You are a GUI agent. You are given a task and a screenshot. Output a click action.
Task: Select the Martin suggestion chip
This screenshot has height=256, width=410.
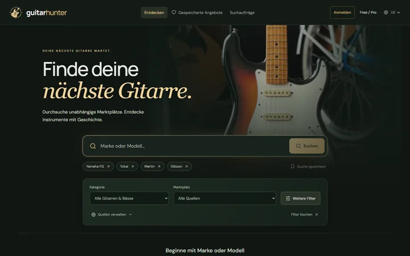point(153,166)
